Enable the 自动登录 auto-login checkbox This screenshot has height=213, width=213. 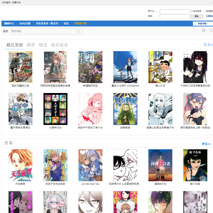(x=191, y=11)
